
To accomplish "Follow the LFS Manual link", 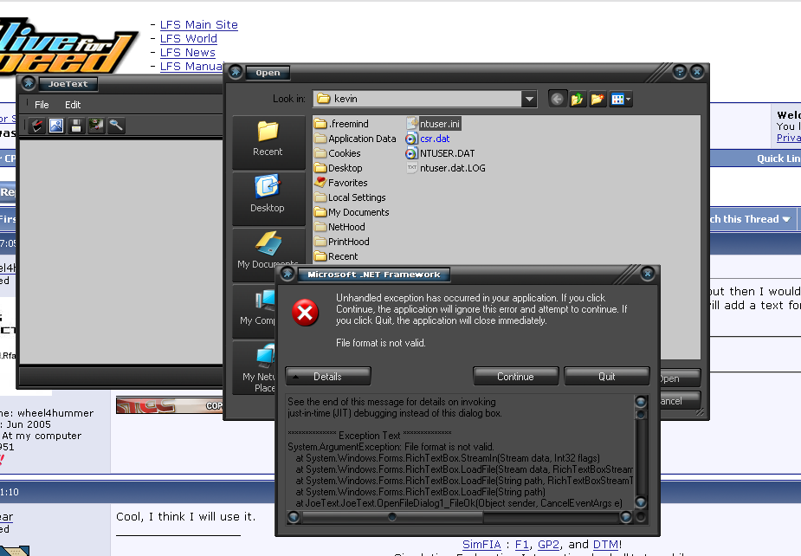I will (x=191, y=67).
